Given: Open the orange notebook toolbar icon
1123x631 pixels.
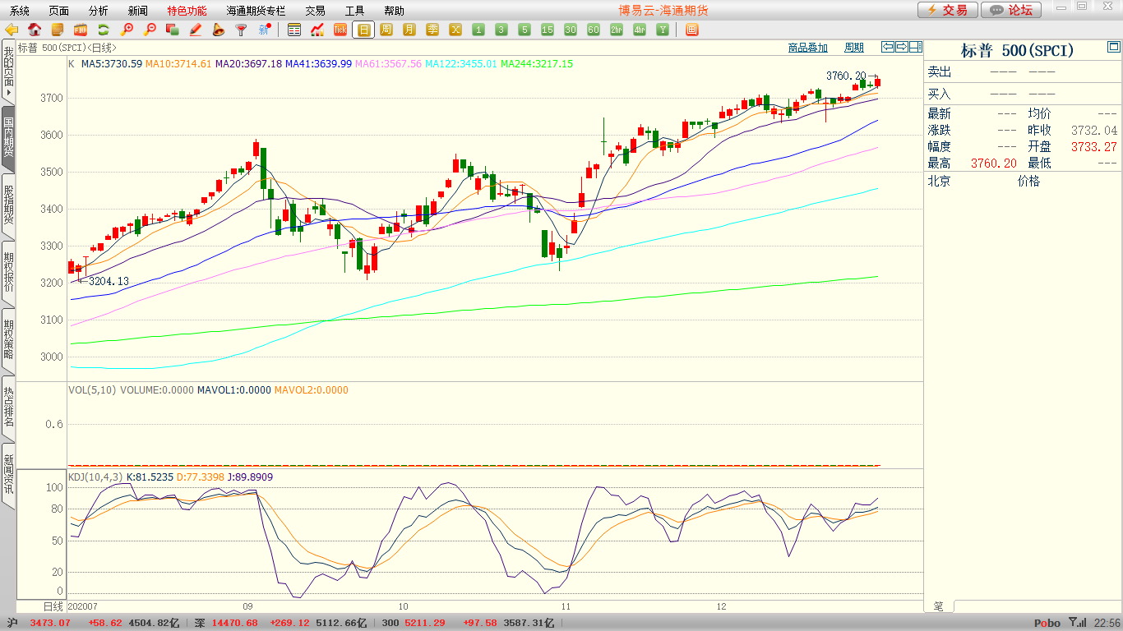Looking at the screenshot, I should tap(58, 30).
